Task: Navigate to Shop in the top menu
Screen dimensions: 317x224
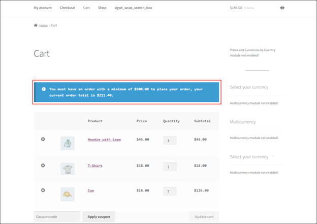Action: pyautogui.click(x=102, y=8)
